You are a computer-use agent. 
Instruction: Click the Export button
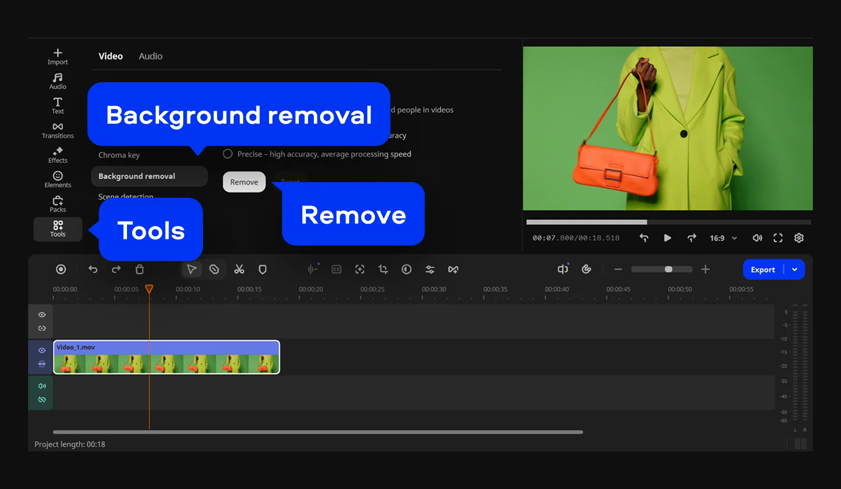click(762, 269)
